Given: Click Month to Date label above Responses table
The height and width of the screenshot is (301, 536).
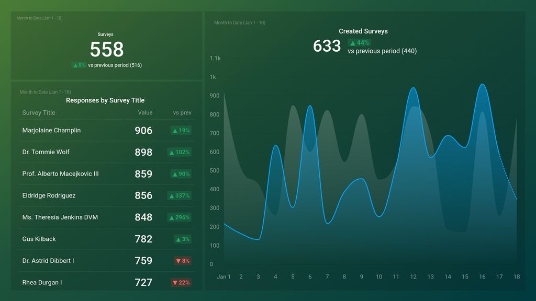Looking at the screenshot, I should click(x=45, y=92).
